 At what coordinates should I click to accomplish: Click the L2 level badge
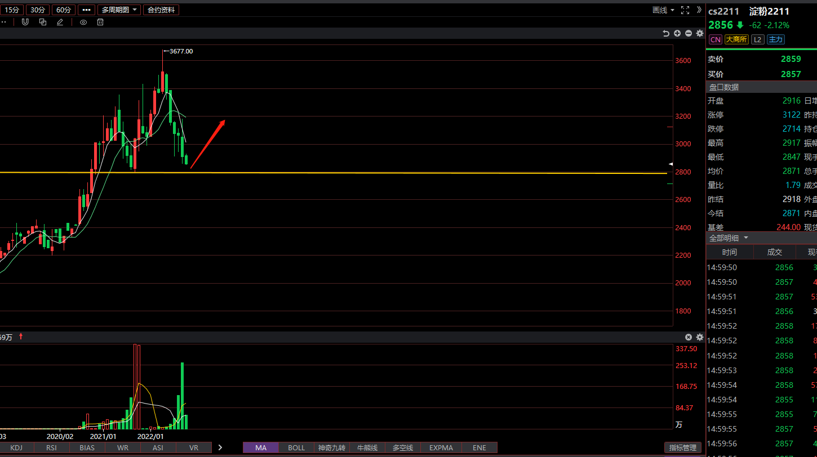click(x=758, y=39)
